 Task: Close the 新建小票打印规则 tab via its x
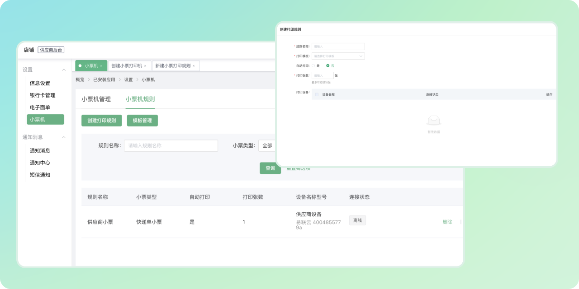[194, 66]
